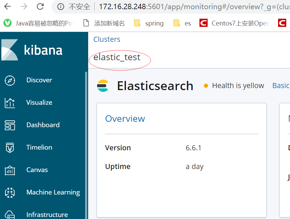Screen dimensions: 290x219
Task: Open the Basic license link
Action: pos(281,86)
